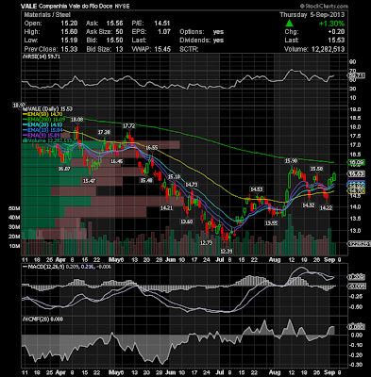371x377 pixels.
Task: Click the 15.90 August high price marker
Action: [291, 161]
